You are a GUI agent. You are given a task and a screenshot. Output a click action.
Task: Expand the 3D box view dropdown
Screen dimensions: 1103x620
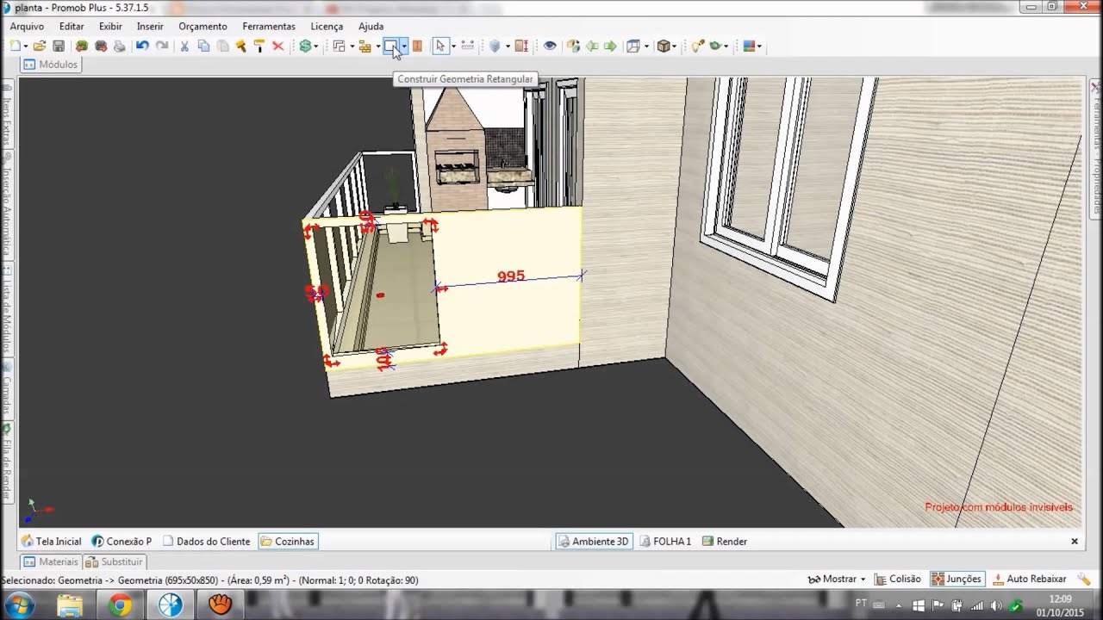pyautogui.click(x=675, y=46)
